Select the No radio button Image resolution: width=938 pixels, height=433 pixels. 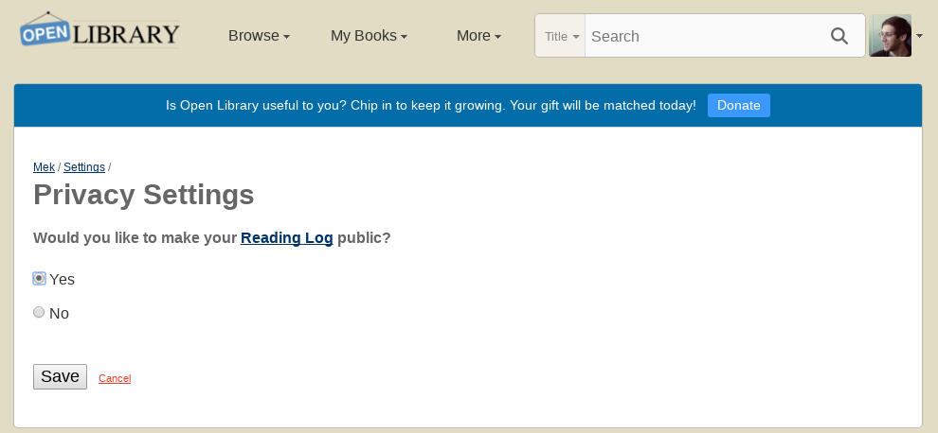tap(39, 312)
